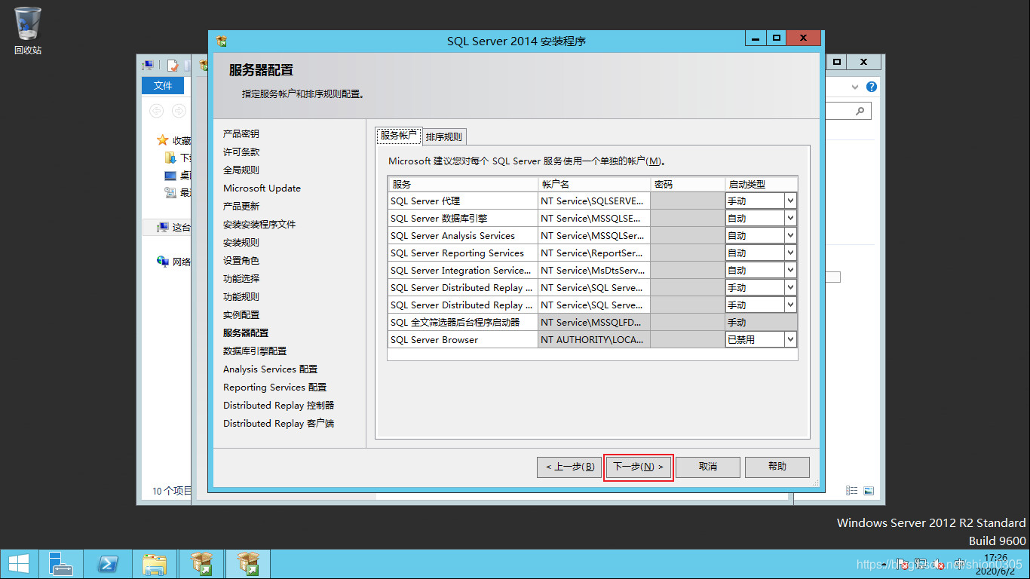
Task: Click the blue help icon in Explorer
Action: click(x=872, y=87)
